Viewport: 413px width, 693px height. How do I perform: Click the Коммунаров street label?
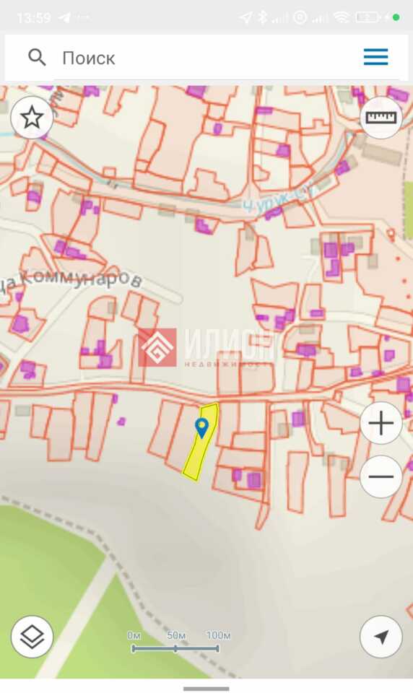pos(72,280)
